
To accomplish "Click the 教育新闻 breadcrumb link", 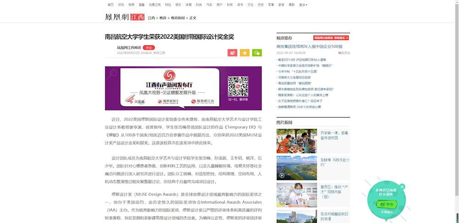I will (x=178, y=18).
